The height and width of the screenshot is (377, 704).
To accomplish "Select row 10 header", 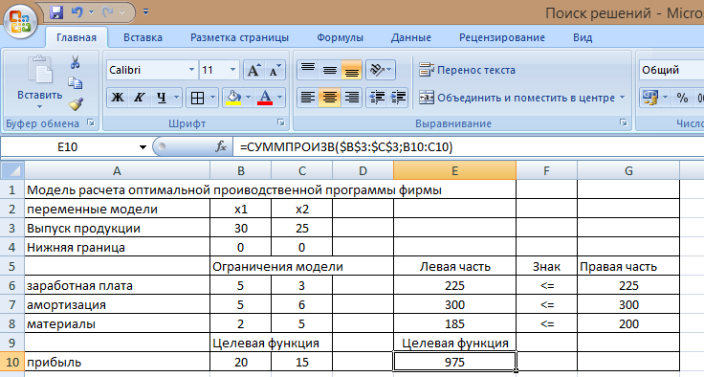I will (x=12, y=362).
